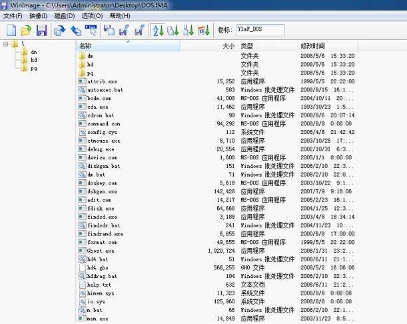Select the himem.sys file name
Image resolution: width=407 pixels, height=324 pixels.
pos(101,293)
